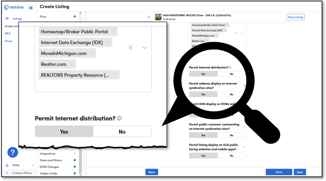Select No for Permit public customer commenting
Viewport: 326px width, 181px height.
(x=231, y=135)
